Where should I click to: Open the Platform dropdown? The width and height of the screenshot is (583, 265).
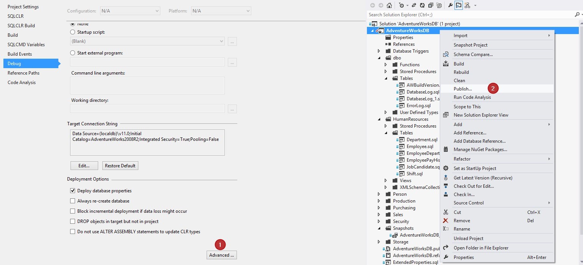tap(221, 11)
